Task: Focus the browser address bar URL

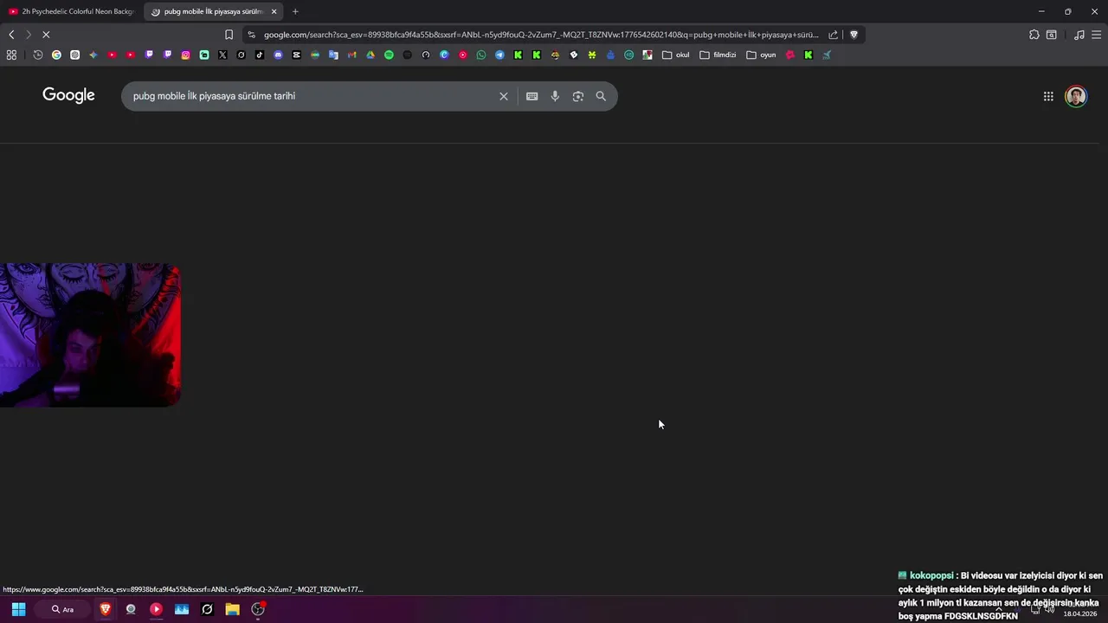Action: click(541, 35)
